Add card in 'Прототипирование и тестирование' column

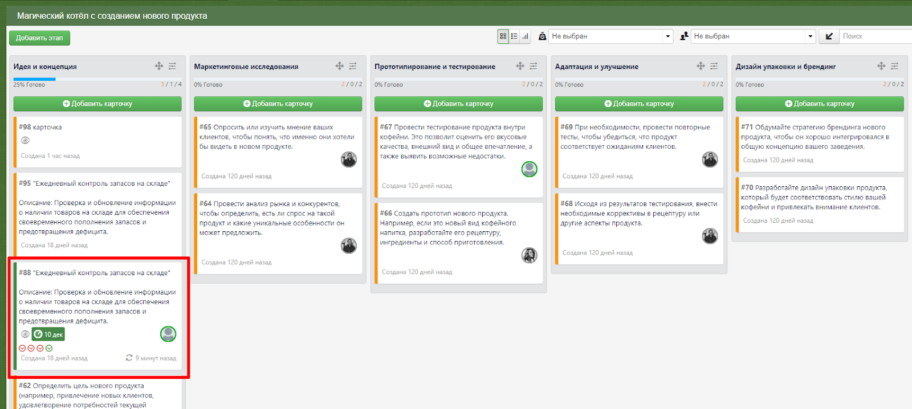click(458, 104)
